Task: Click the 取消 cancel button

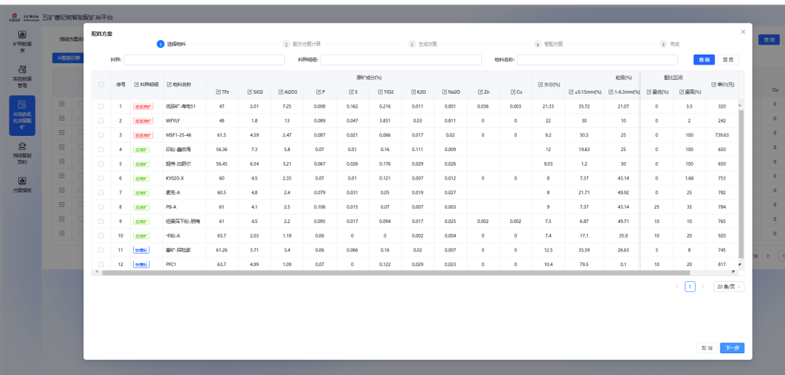Action: coord(707,348)
